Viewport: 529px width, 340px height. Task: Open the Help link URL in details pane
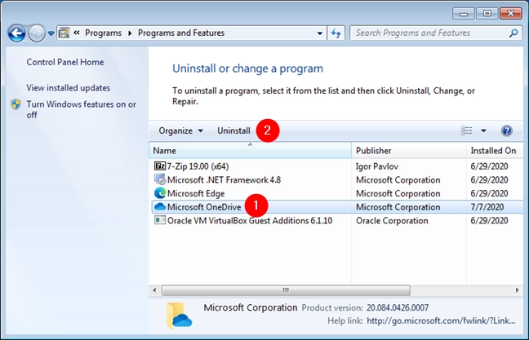(442, 320)
